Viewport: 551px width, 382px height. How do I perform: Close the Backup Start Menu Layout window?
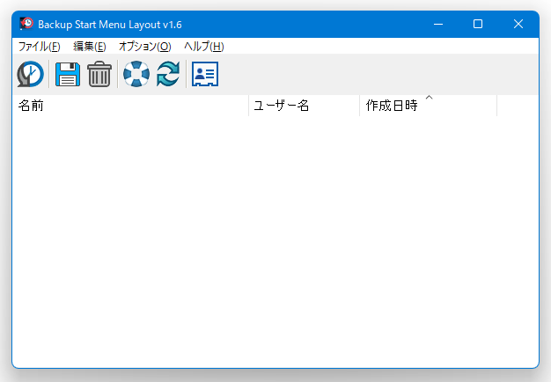[518, 24]
